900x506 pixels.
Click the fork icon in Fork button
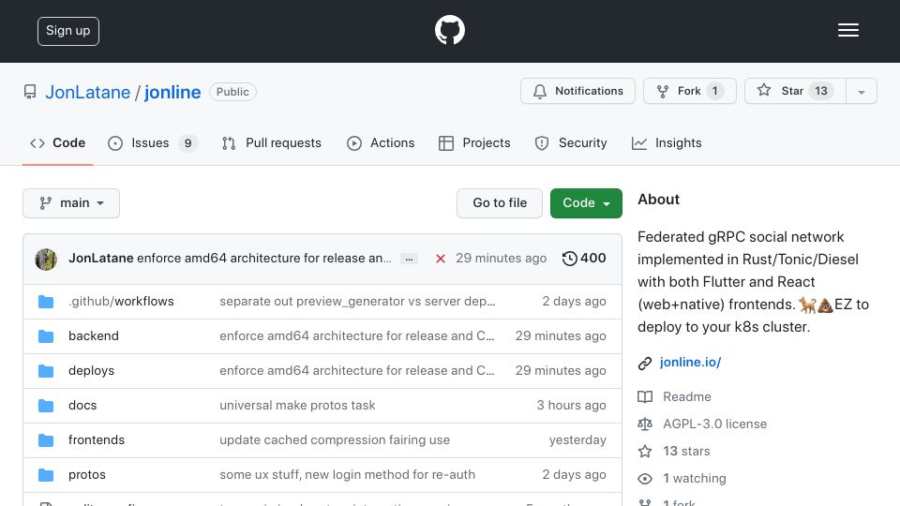coord(663,91)
